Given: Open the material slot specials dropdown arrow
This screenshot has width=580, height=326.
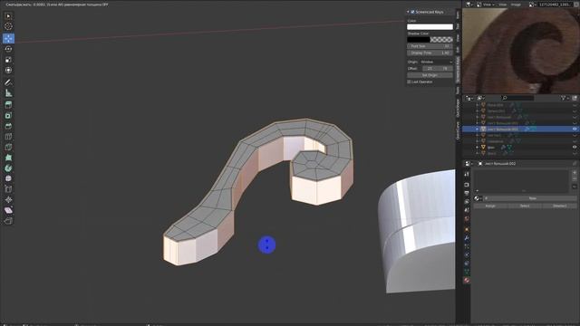Looking at the screenshot, I should coord(575,187).
